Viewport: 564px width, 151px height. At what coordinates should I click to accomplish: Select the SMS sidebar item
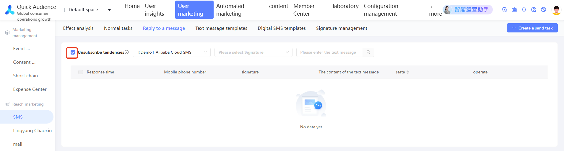pyautogui.click(x=27, y=117)
